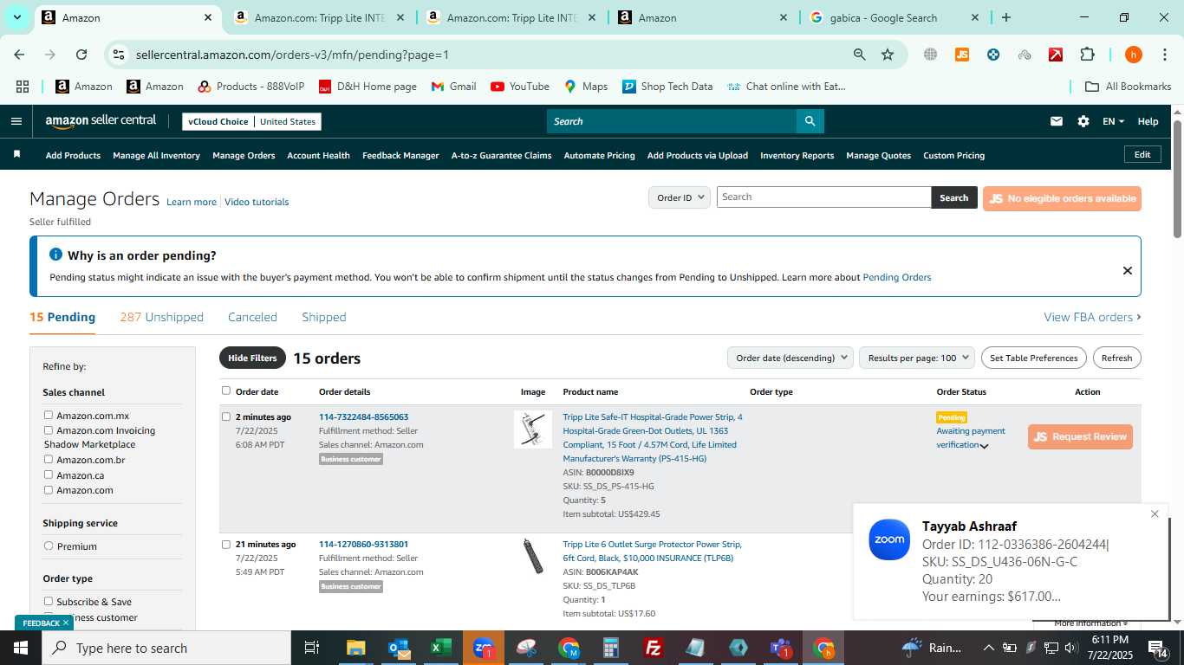Screen dimensions: 1184x665
Task: Open order link 114-7322484-8565063
Action: pos(363,416)
